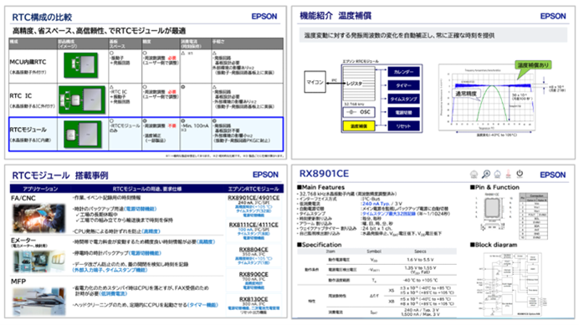
Task: Click the magnifying glass icon on RX8901CE slide
Action: point(486,174)
